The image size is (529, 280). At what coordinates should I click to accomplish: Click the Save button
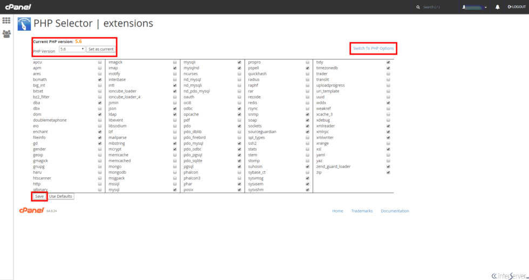pyautogui.click(x=39, y=196)
